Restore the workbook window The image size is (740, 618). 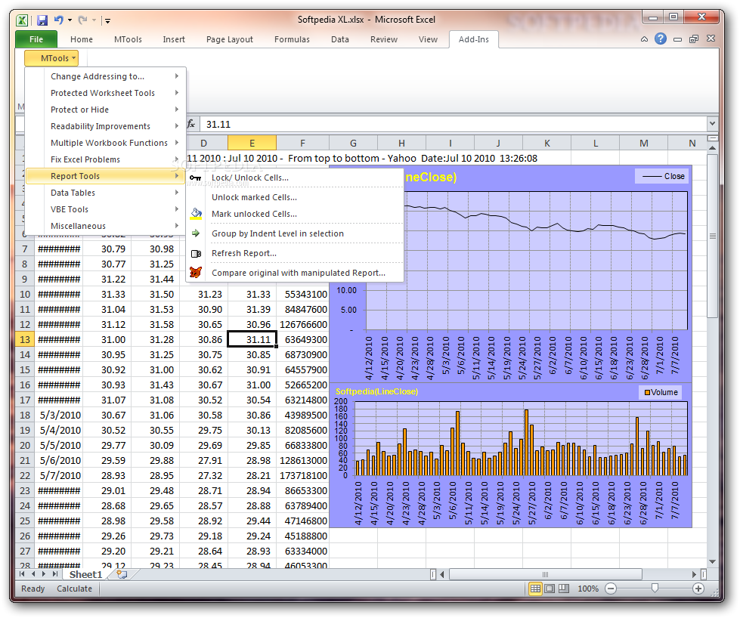694,39
